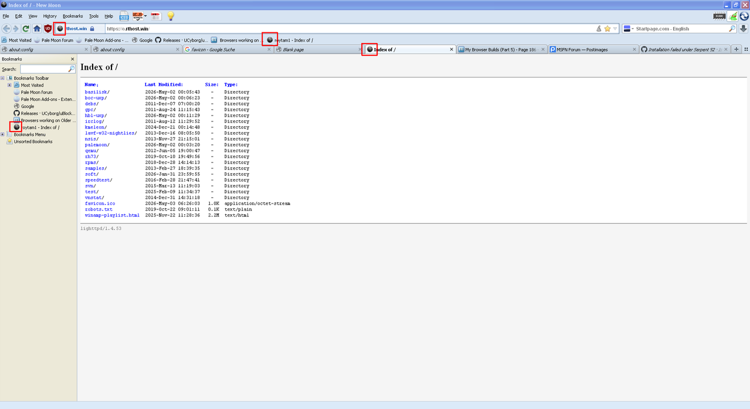Open a new tab with the plus button
The image size is (750, 409).
coord(737,49)
